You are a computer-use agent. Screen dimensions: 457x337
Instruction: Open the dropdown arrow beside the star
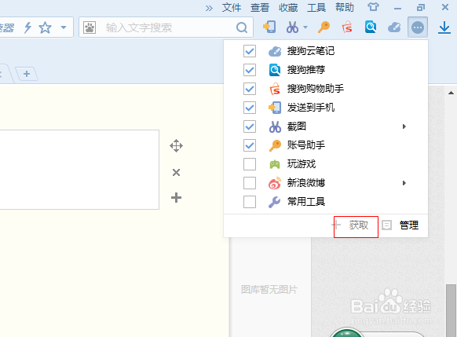point(64,27)
